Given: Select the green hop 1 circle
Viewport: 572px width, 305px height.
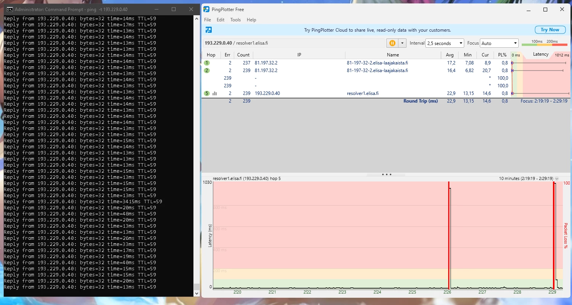Looking at the screenshot, I should click(x=207, y=63).
